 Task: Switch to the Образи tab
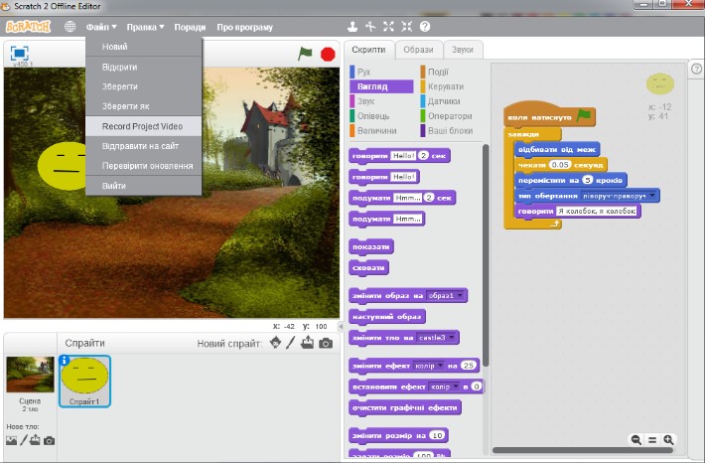click(x=418, y=50)
